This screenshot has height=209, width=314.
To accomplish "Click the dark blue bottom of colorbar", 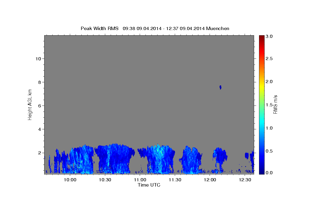I will (x=261, y=171).
